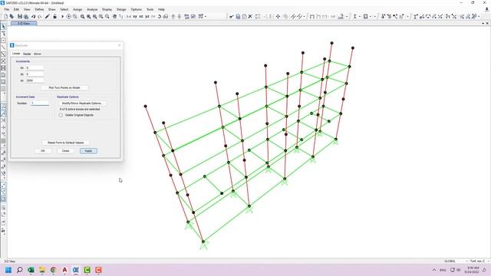Toggle the Lock/Unlock model icon

point(54,16)
